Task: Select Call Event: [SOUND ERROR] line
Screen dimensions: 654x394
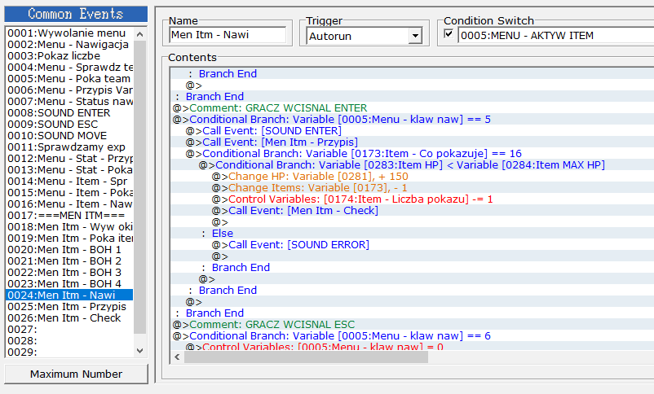Action: pyautogui.click(x=412, y=244)
